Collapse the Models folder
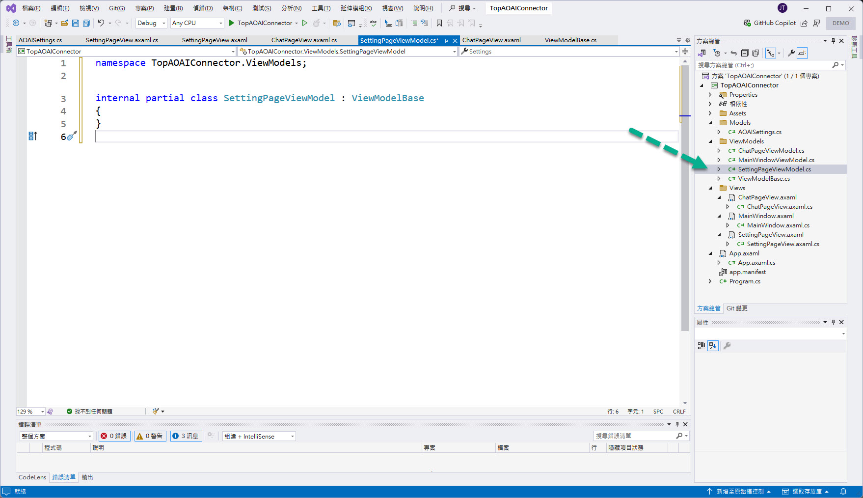863x498 pixels. pyautogui.click(x=710, y=123)
